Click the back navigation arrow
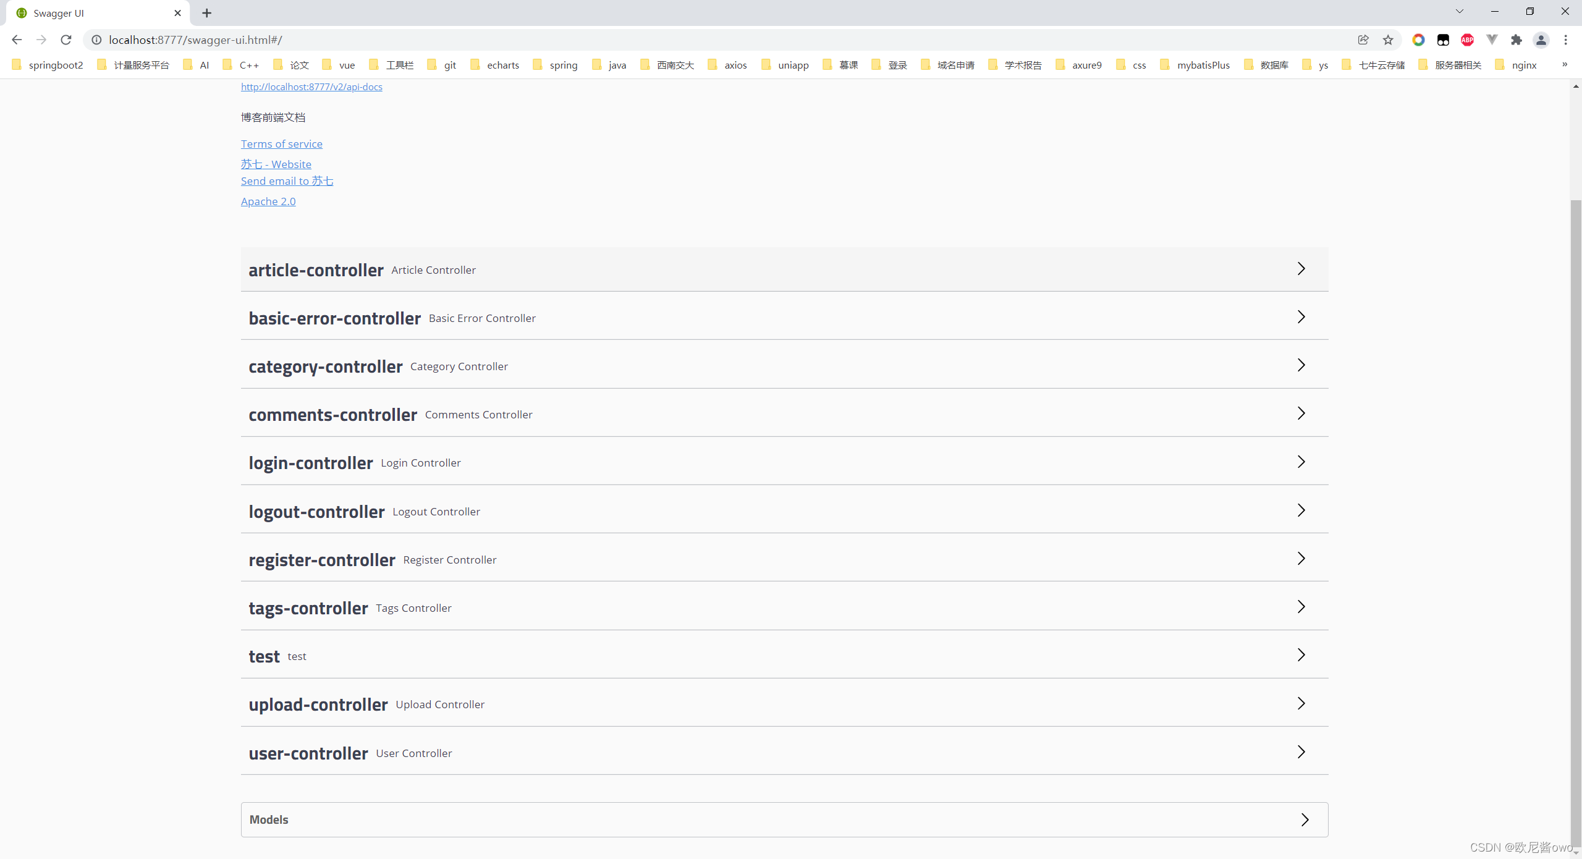 click(16, 40)
